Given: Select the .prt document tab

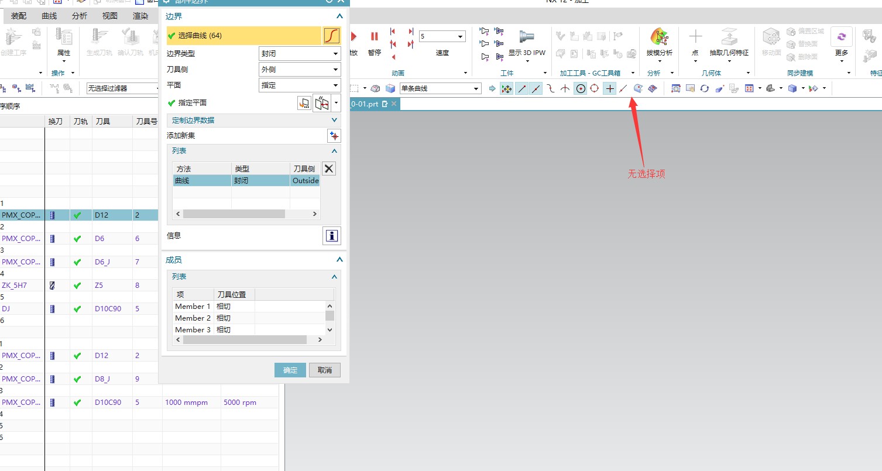Looking at the screenshot, I should 374,104.
